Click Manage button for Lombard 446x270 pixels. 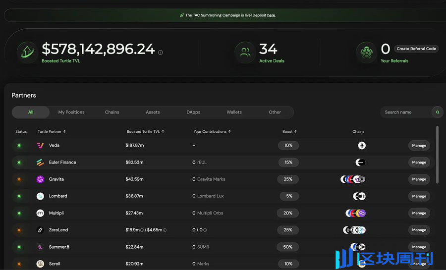419,196
